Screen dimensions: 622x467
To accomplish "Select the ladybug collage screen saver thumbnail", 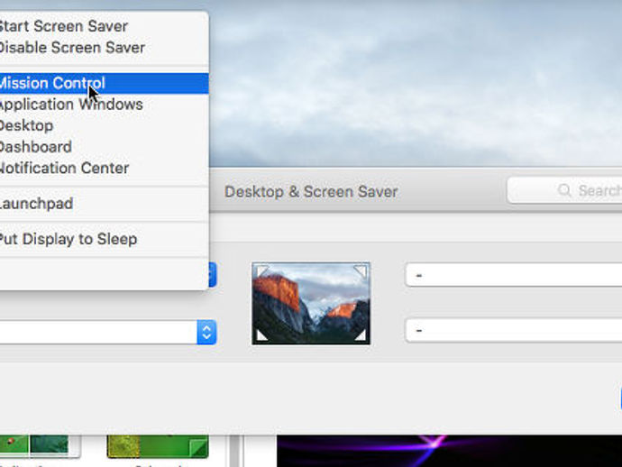I will (x=40, y=446).
